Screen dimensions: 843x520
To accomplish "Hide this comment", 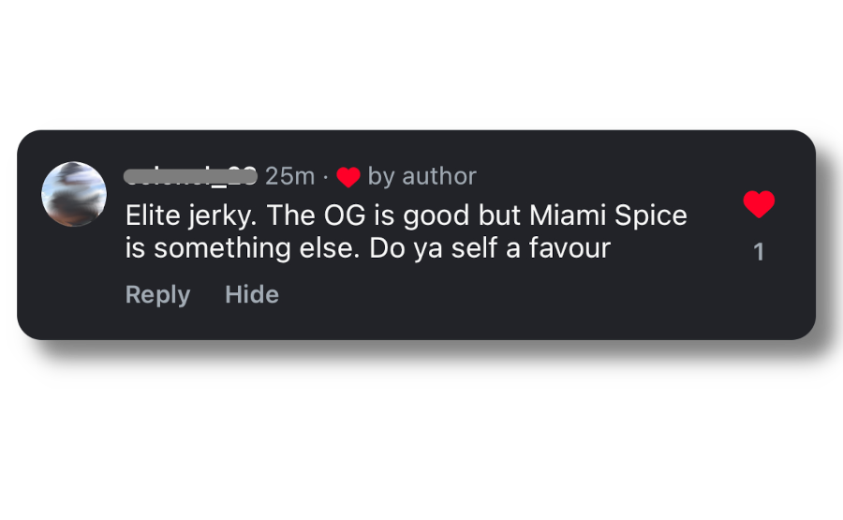I will point(252,294).
